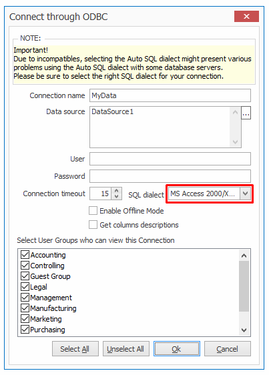The height and width of the screenshot is (375, 269).
Task: Increase connection timeout with the up arrow
Action: point(117,191)
